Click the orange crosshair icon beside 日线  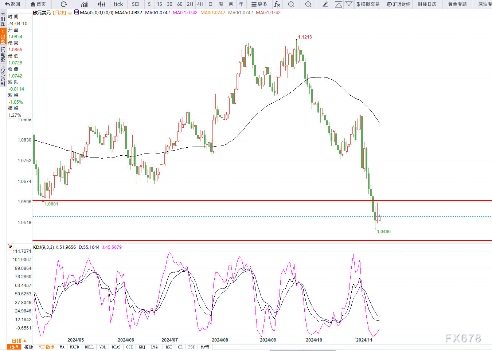click(70, 13)
